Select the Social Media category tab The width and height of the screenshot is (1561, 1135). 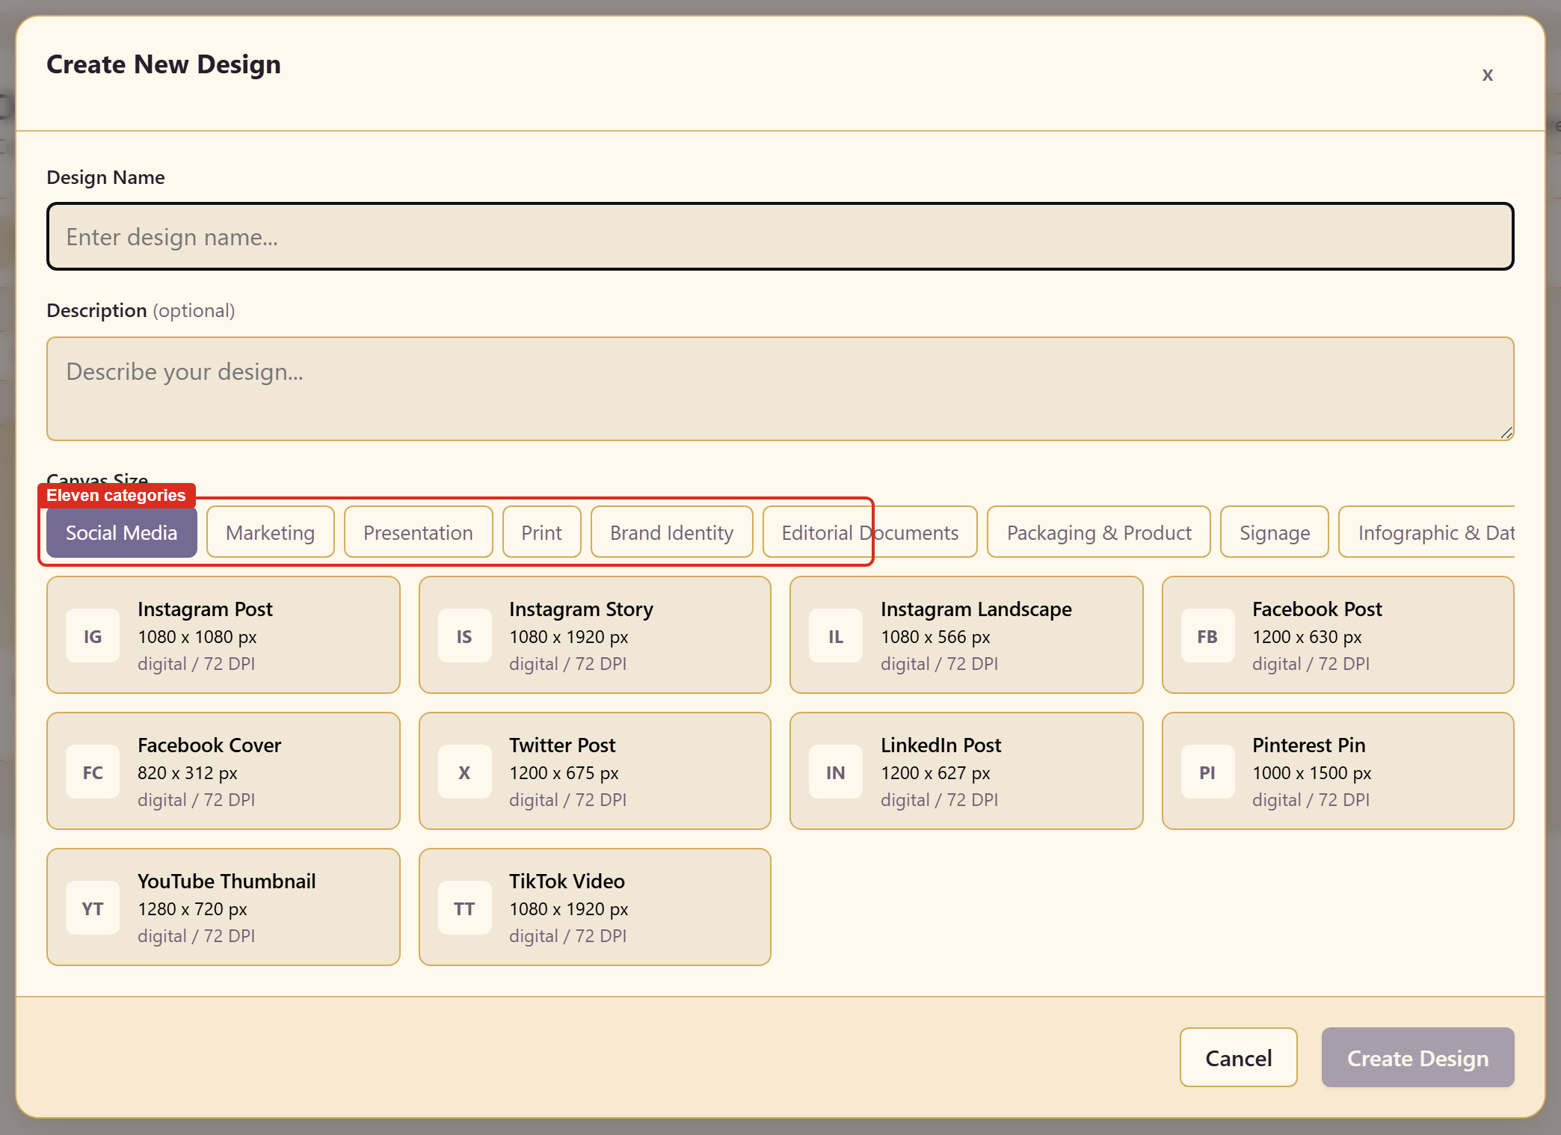[x=122, y=532]
